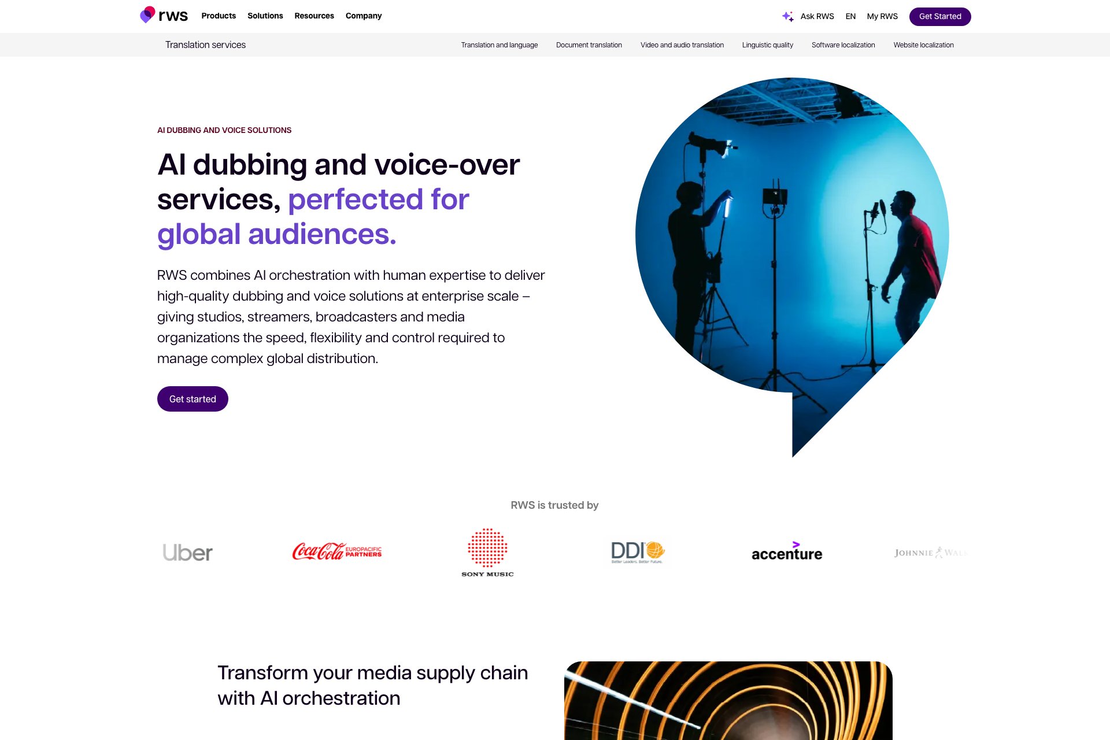Click the DDI logo
Screen dimensions: 1110x740
638,552
